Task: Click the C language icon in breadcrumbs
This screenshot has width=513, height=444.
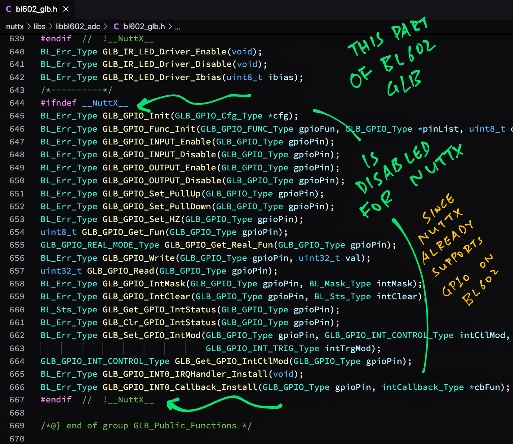Action: coord(116,26)
